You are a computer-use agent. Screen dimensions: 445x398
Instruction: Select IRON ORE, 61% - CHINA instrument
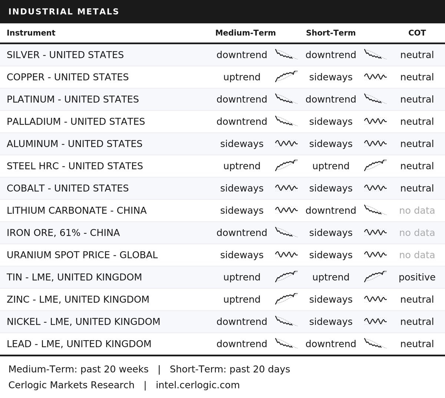tap(63, 233)
